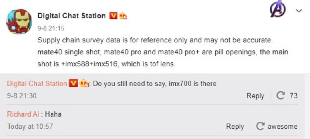Click the like icon on Richard Ai's comment

tap(260, 126)
